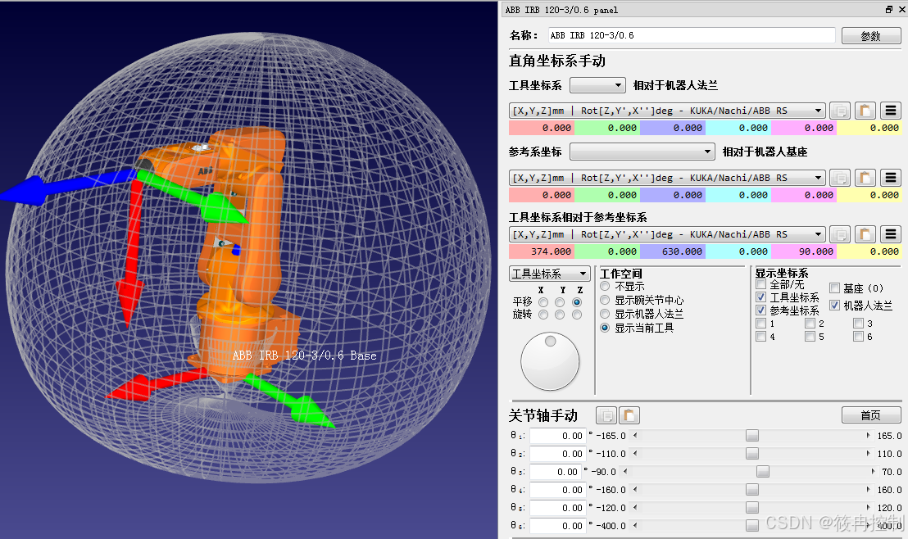This screenshot has height=539, width=908.
Task: Click left arrow of θ2 joint slider
Action: (x=635, y=453)
